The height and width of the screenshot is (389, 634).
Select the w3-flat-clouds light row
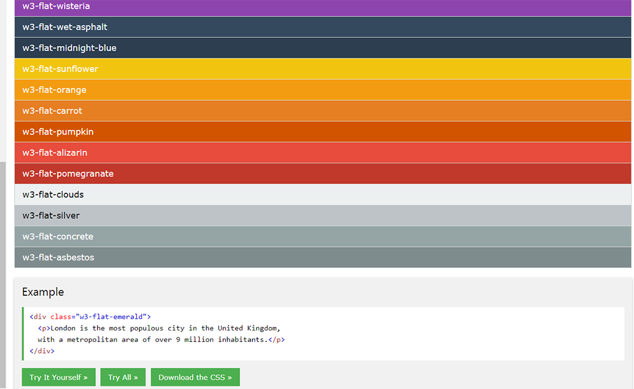(x=322, y=194)
